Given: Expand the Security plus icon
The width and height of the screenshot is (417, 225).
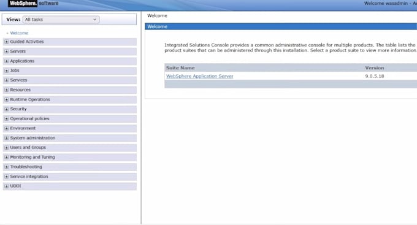Looking at the screenshot, I should click(6, 109).
